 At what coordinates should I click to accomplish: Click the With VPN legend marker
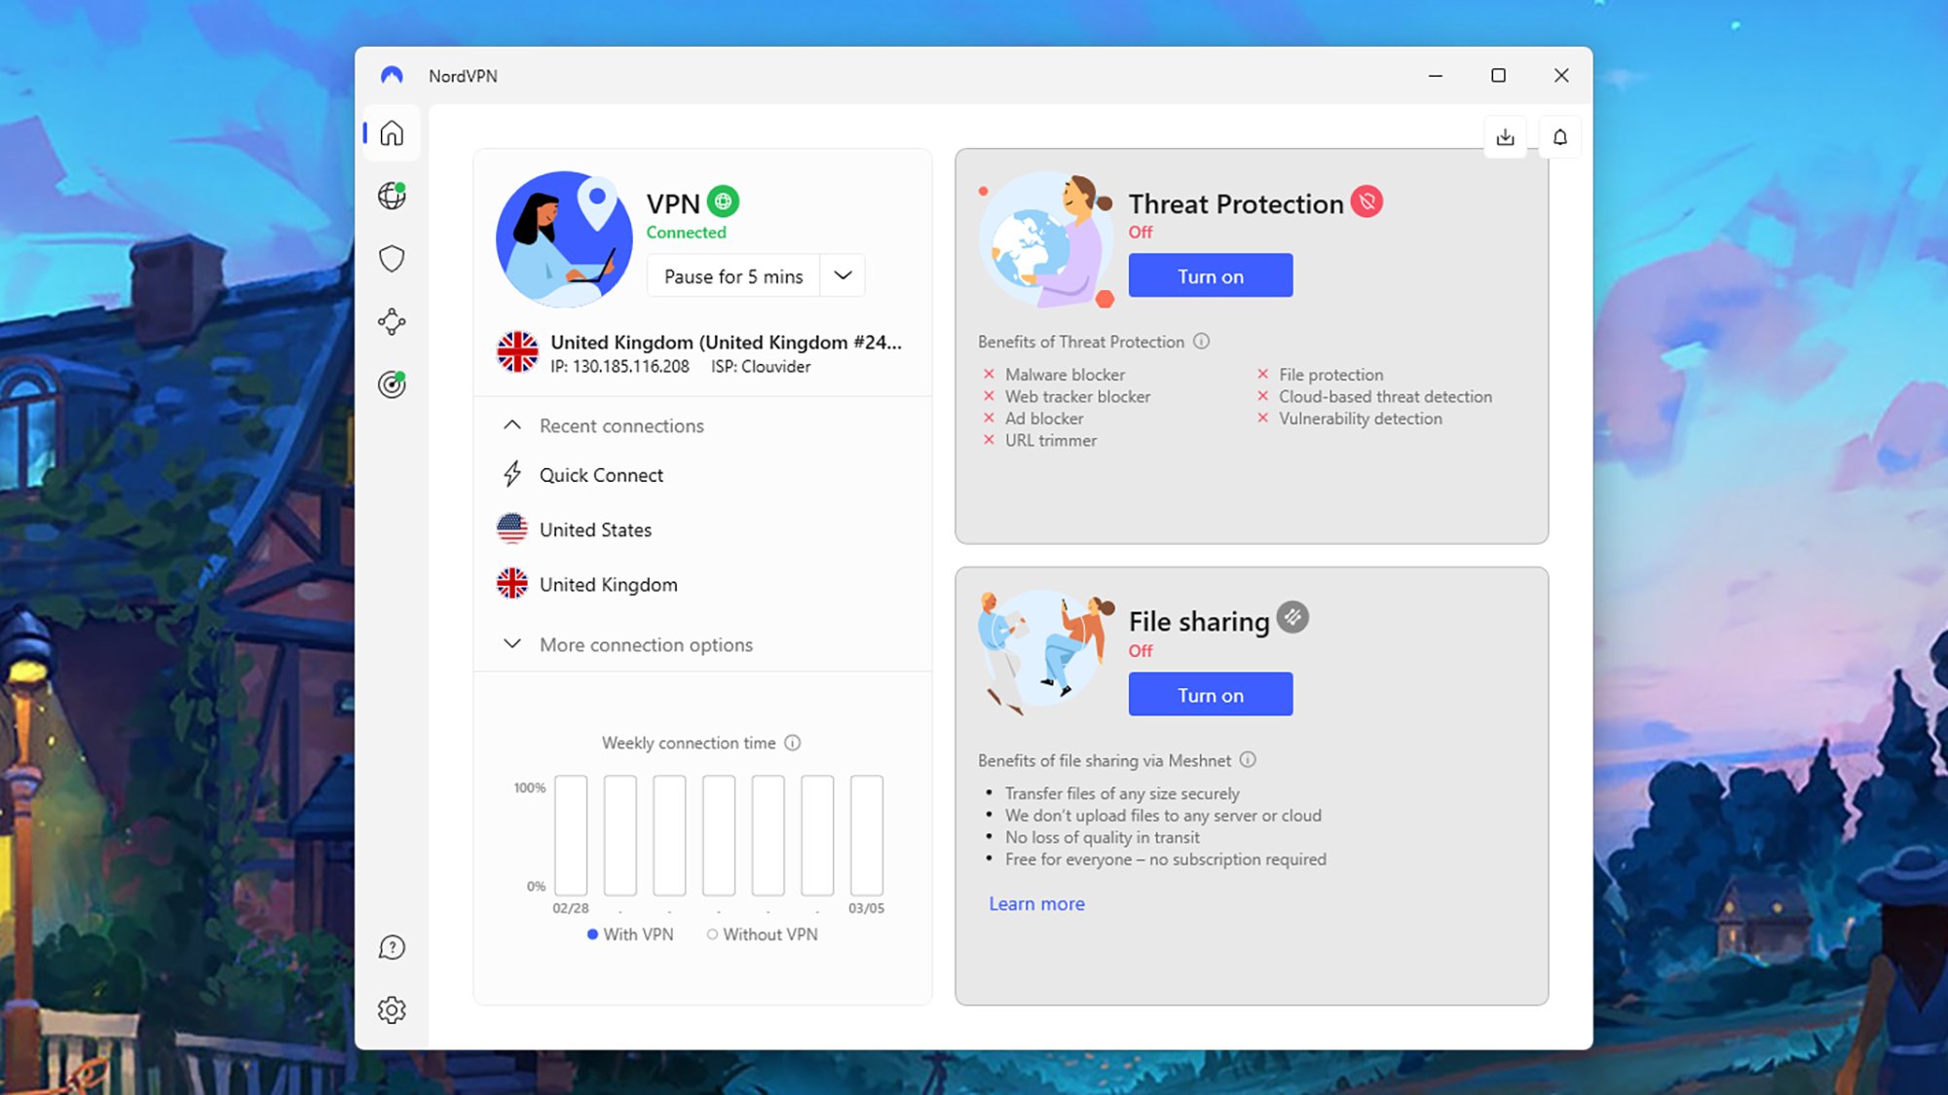[x=592, y=934]
